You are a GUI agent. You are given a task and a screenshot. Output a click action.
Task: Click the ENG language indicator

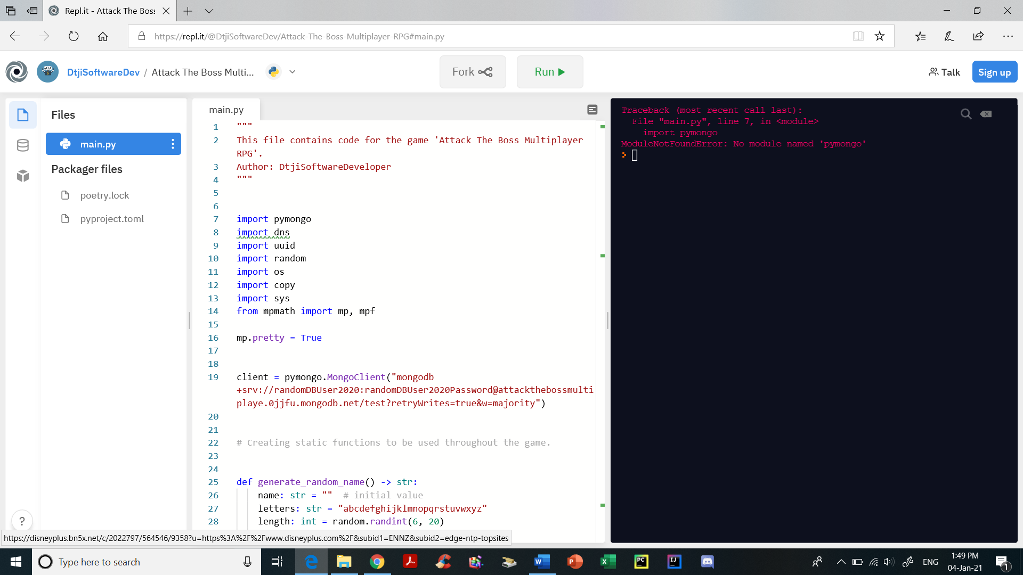(930, 562)
